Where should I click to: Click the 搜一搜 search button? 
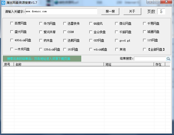pyautogui.click(x=110, y=11)
